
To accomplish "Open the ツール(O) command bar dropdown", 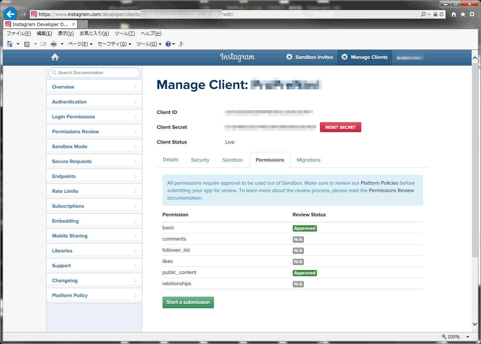I will point(149,44).
